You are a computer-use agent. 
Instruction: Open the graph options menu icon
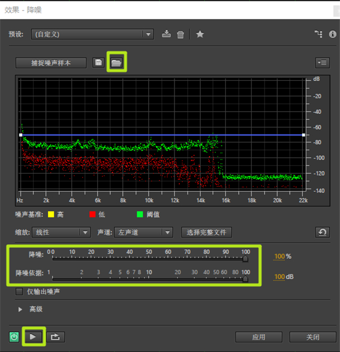pyautogui.click(x=323, y=62)
